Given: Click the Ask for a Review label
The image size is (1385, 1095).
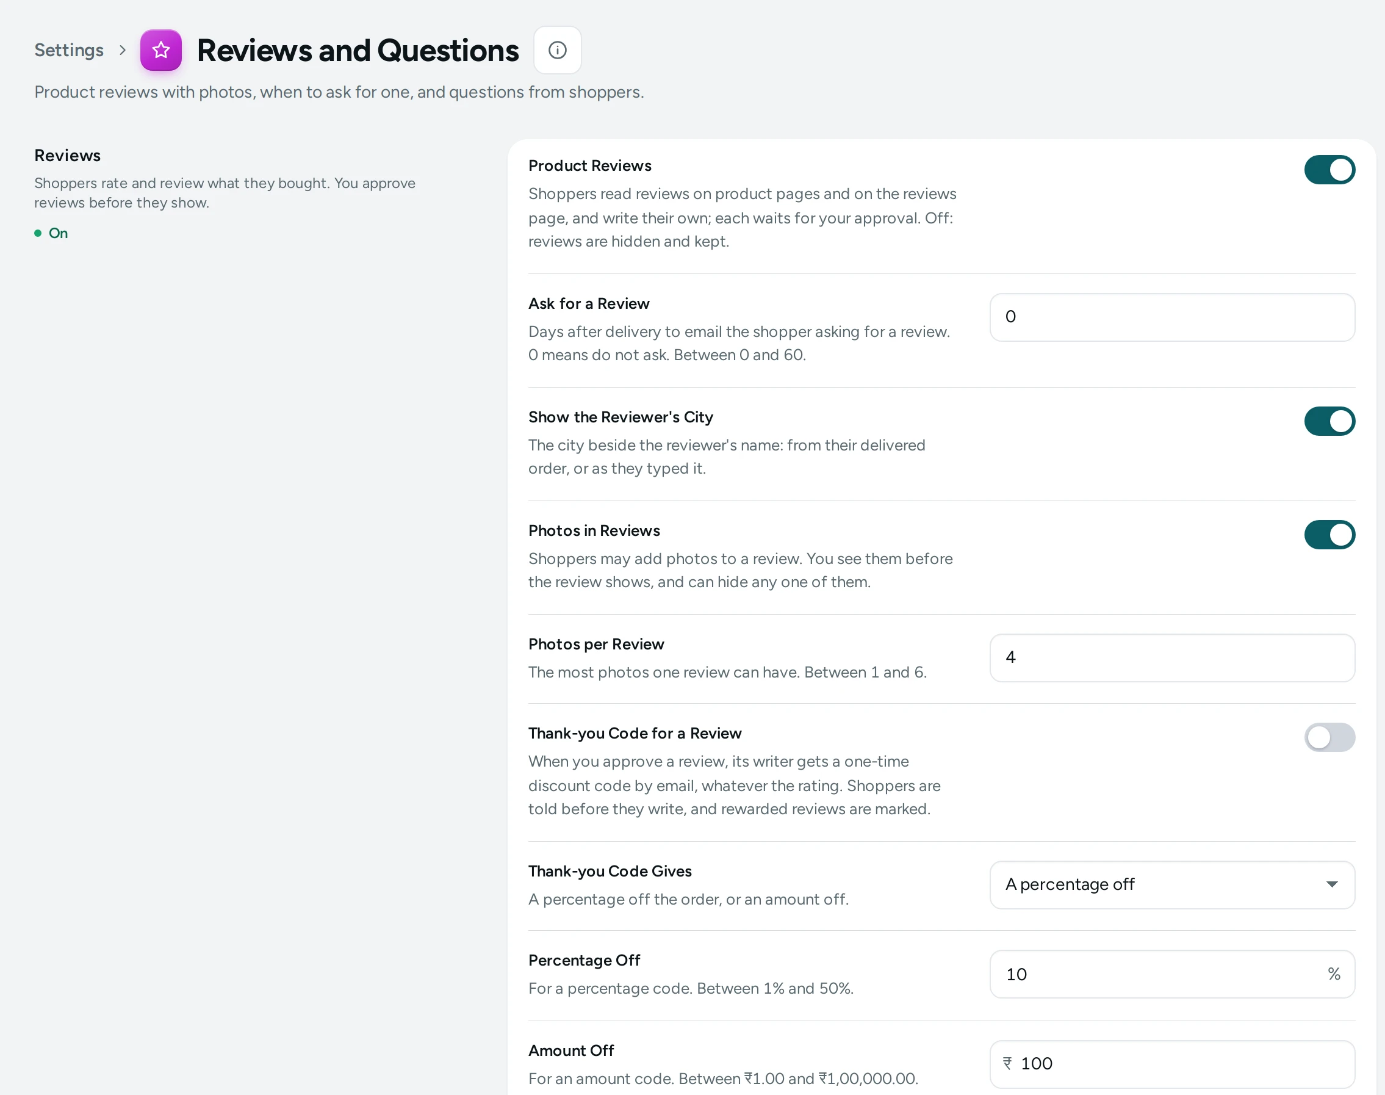Looking at the screenshot, I should pos(588,303).
